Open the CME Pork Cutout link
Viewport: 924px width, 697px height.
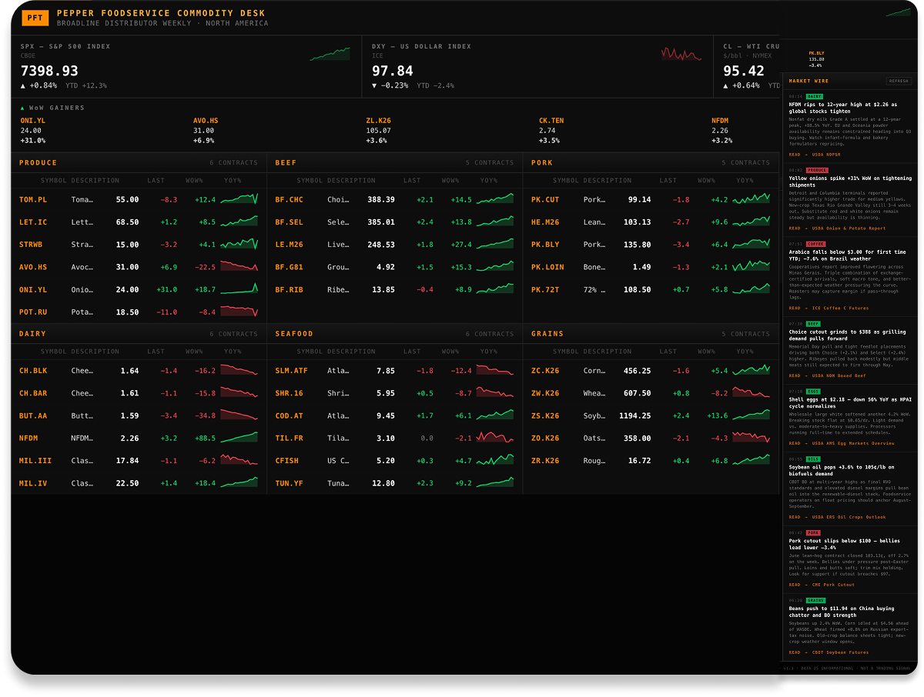tap(822, 585)
